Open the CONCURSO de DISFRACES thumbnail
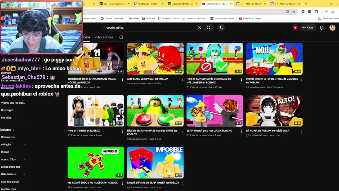 tap(215, 59)
